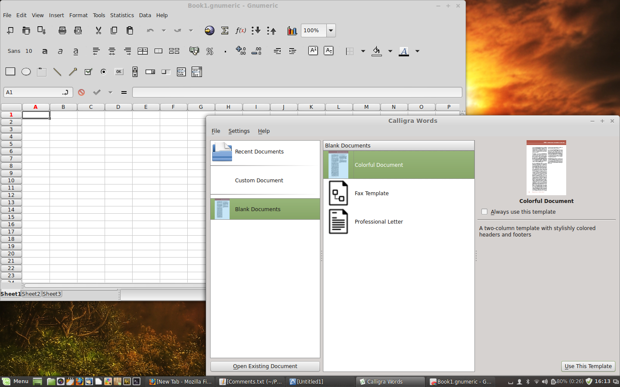The height and width of the screenshot is (387, 620).
Task: Open font color dropdown arrow
Action: click(x=417, y=51)
